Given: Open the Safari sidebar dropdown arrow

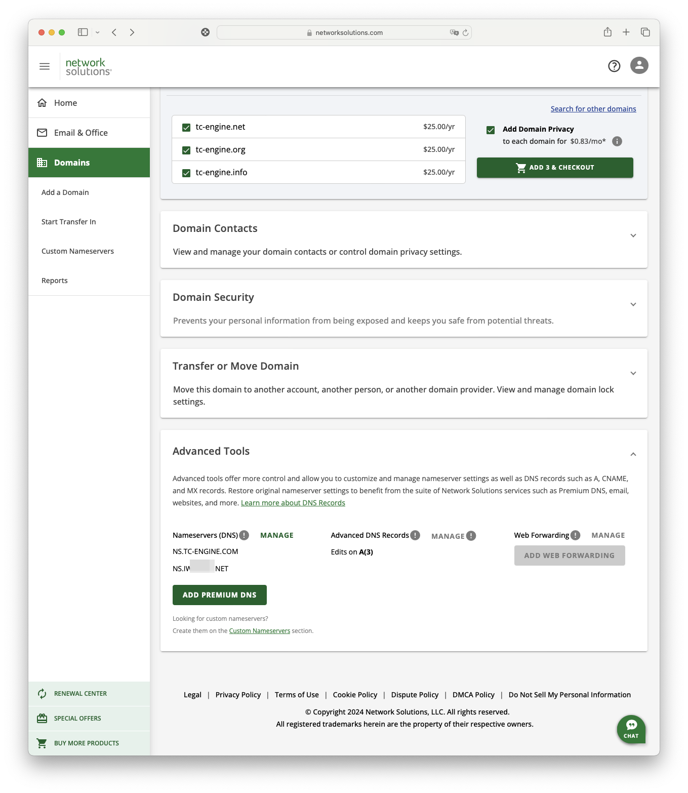Looking at the screenshot, I should [x=97, y=32].
